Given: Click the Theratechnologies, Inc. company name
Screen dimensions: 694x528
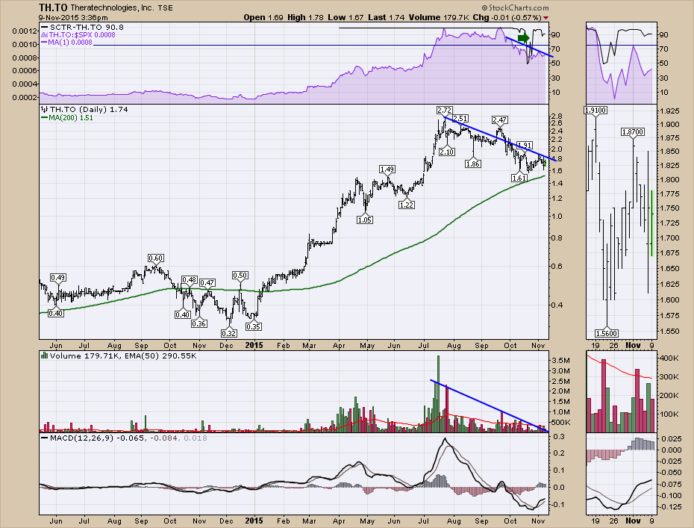Looking at the screenshot, I should tap(112, 8).
